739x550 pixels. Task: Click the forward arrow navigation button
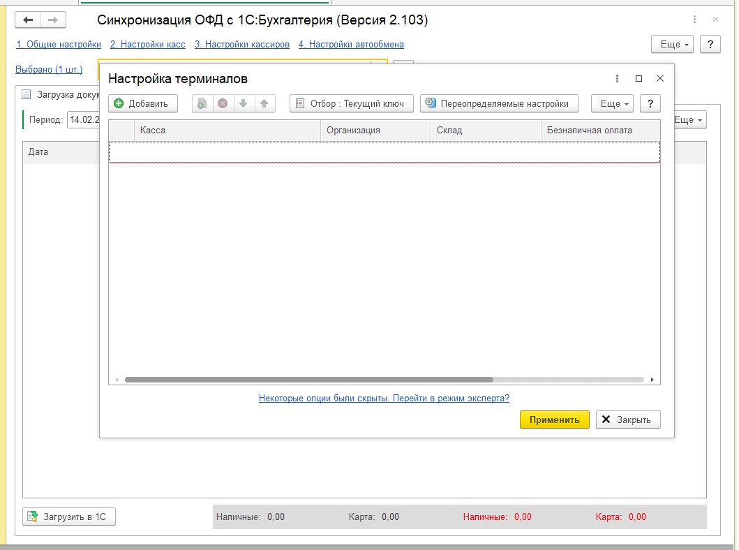pos(53,20)
